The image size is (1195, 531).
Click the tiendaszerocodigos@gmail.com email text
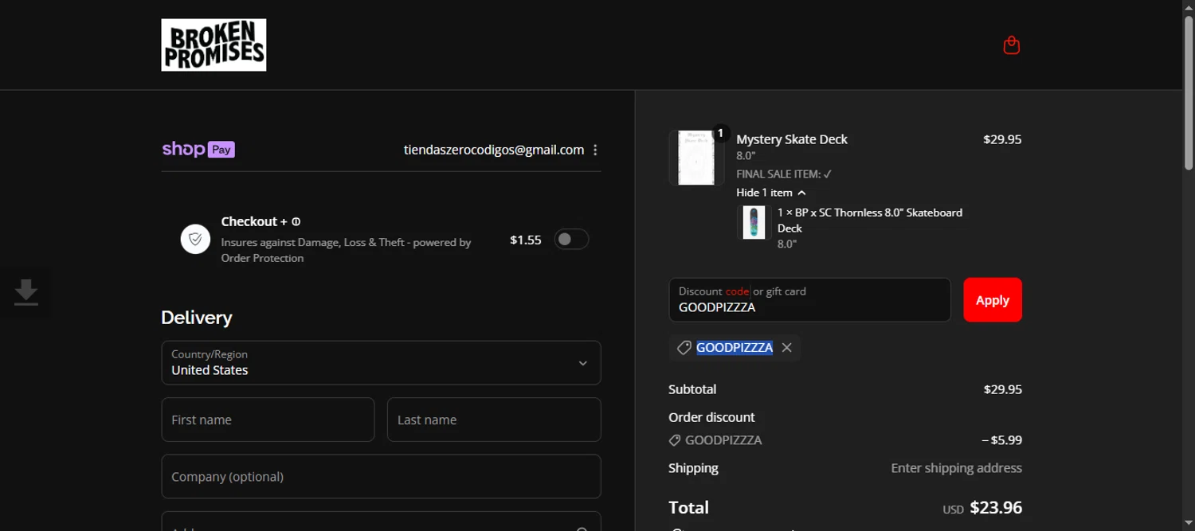494,150
